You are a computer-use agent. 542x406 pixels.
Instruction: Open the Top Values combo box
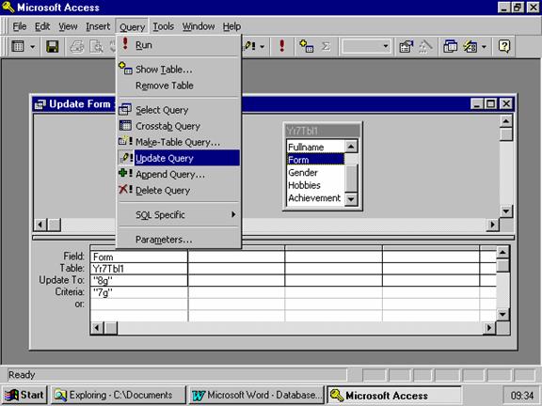(x=366, y=46)
